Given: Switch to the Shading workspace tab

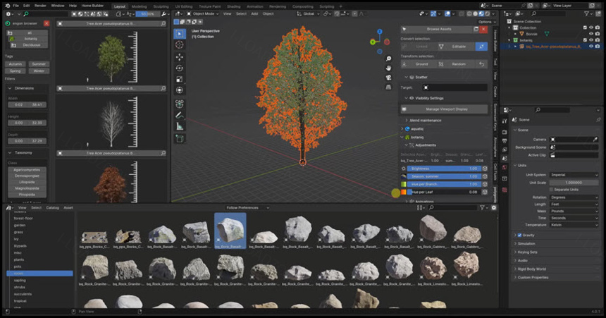Looking at the screenshot, I should click(233, 6).
